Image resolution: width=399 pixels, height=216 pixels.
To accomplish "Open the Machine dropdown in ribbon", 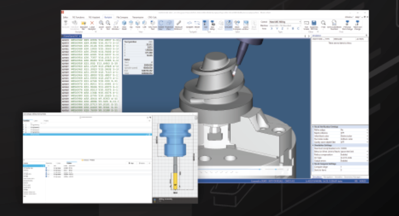I will click(285, 25).
